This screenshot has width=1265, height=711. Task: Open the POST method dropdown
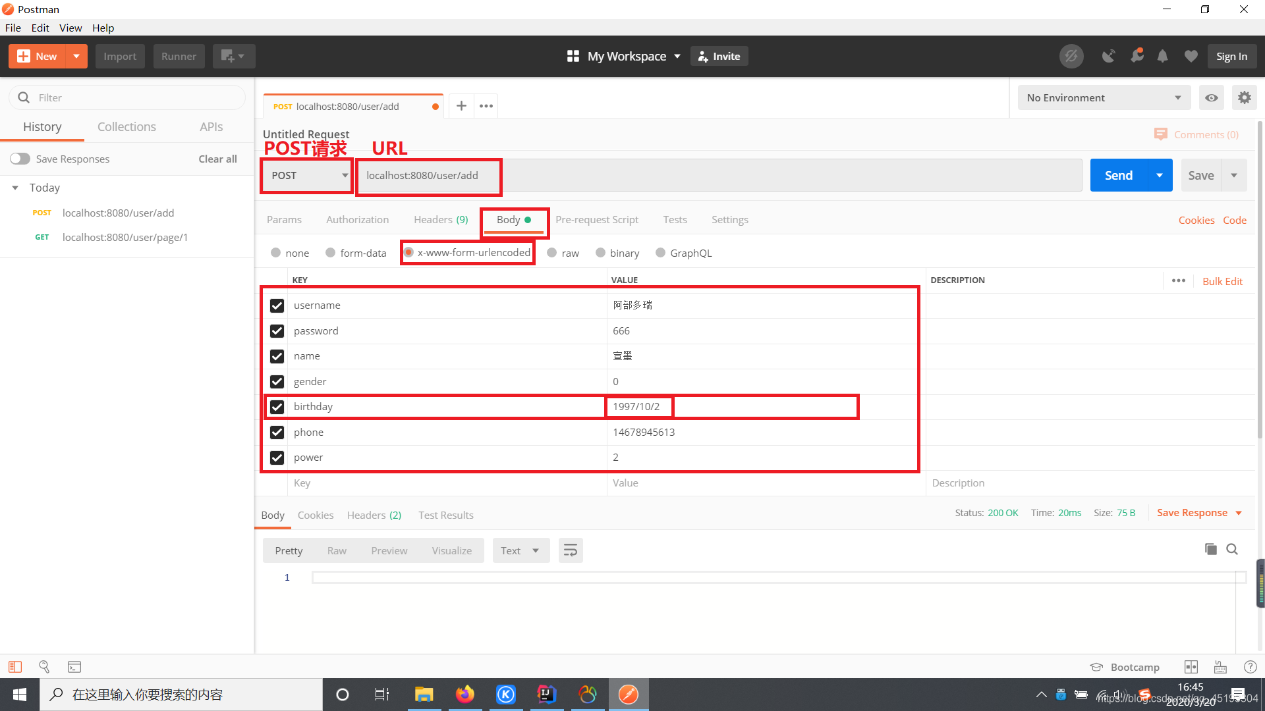(307, 176)
